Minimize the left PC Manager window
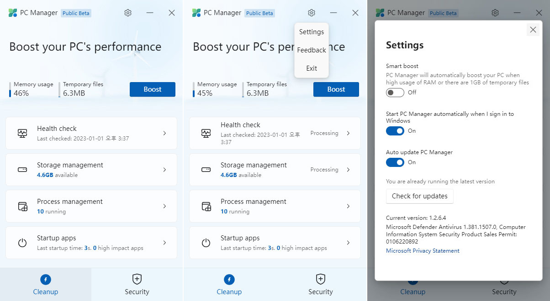 tap(150, 13)
